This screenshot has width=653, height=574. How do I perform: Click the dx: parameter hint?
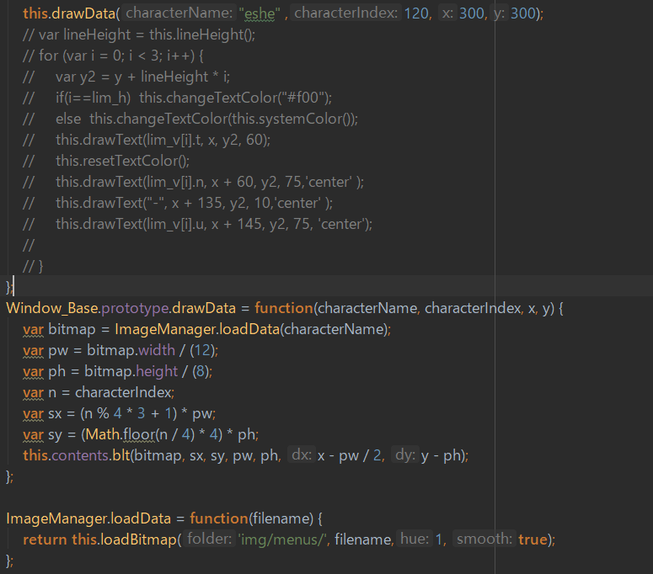click(302, 454)
